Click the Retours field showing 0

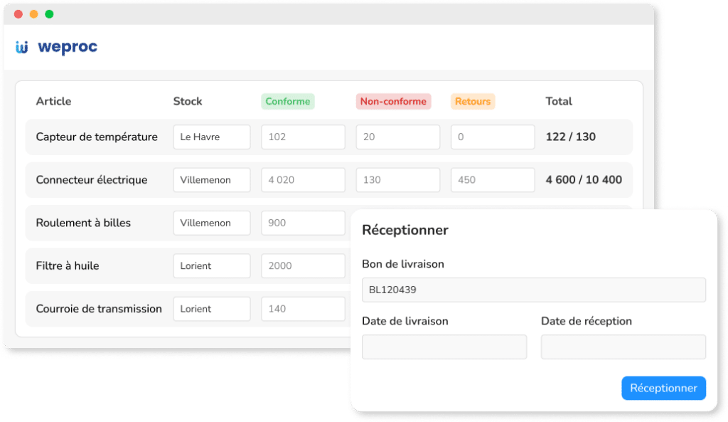(492, 137)
